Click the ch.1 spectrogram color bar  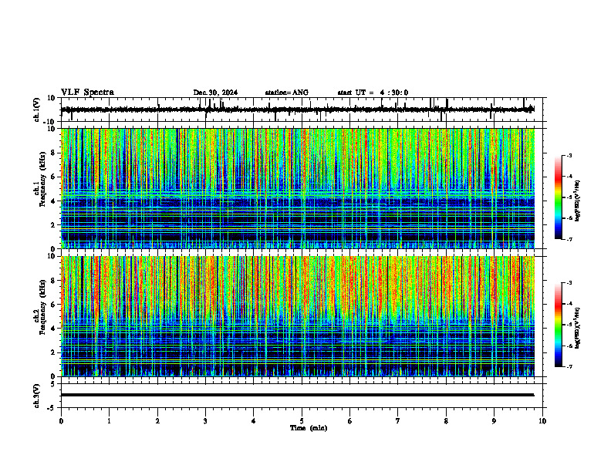click(x=559, y=197)
